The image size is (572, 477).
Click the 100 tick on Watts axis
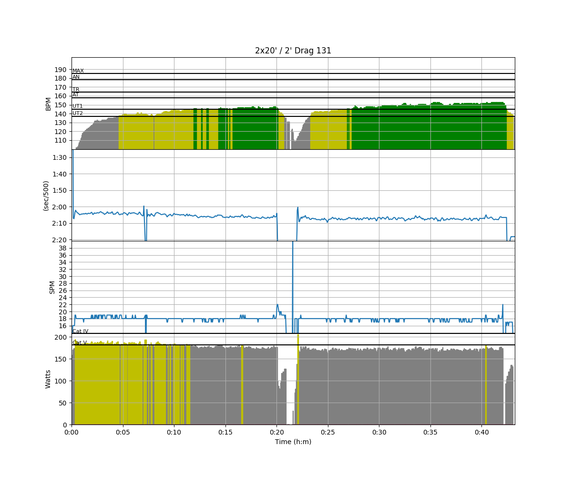click(61, 381)
